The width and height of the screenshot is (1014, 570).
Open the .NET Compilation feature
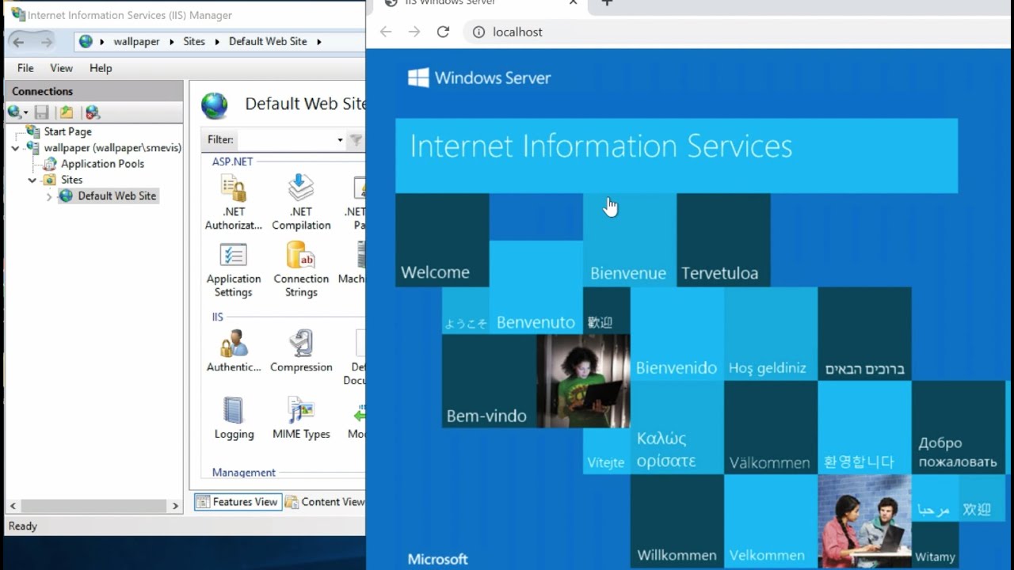pos(301,202)
